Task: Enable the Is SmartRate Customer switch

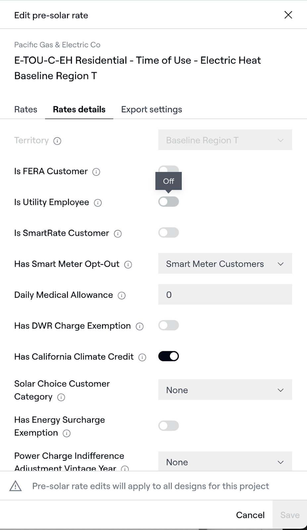Action: tap(169, 233)
